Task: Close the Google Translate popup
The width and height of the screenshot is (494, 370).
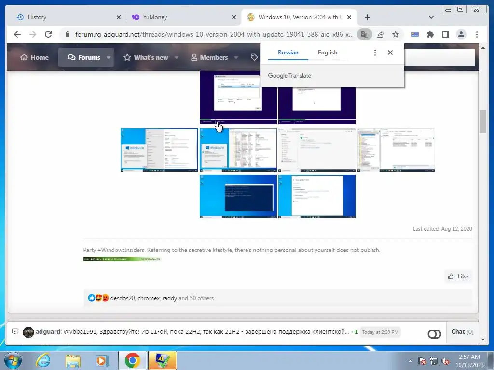Action: click(390, 53)
